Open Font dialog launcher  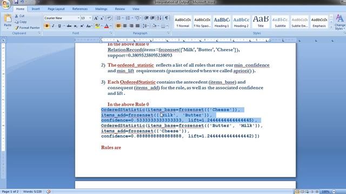[111, 33]
